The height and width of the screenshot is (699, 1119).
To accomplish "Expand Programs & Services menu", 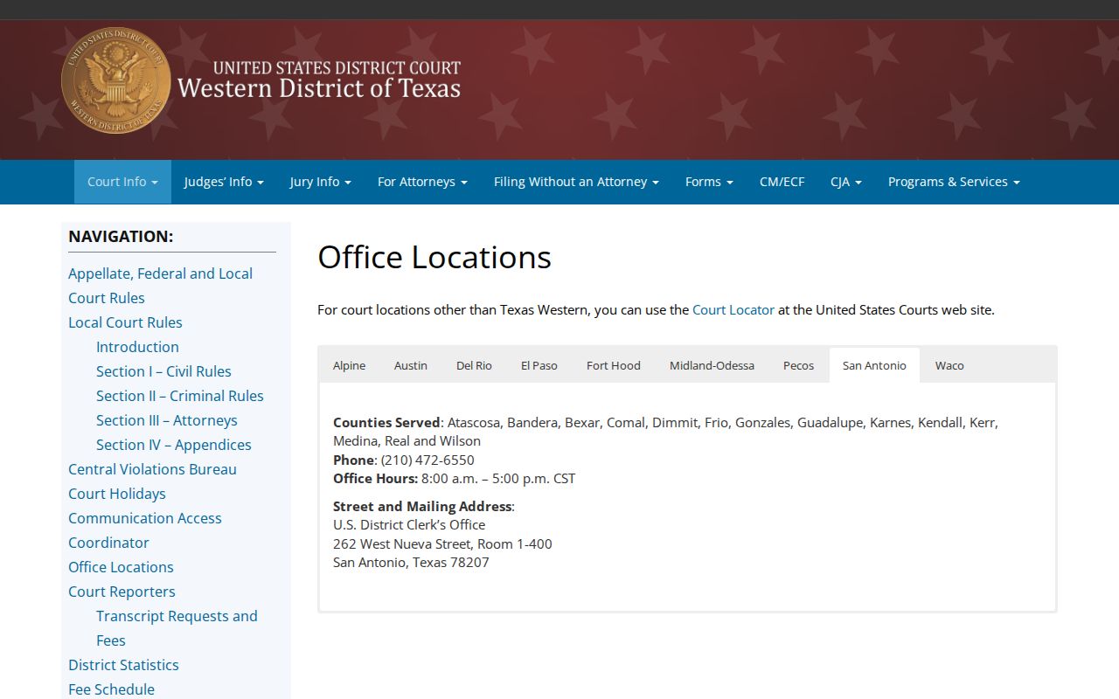I will 954,182.
